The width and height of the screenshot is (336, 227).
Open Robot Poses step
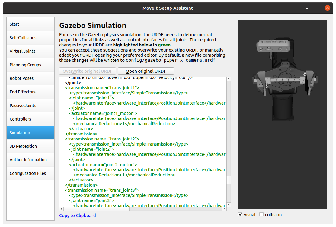(x=30, y=78)
